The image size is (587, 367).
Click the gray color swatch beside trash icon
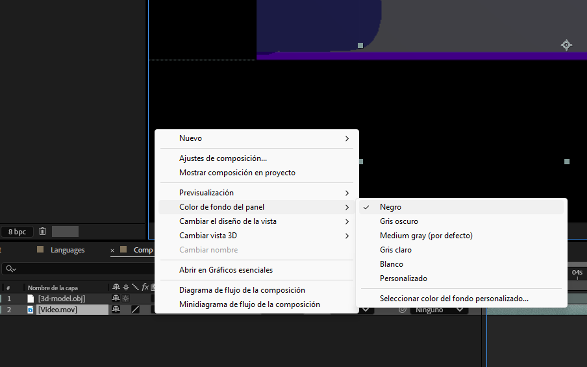coord(65,232)
